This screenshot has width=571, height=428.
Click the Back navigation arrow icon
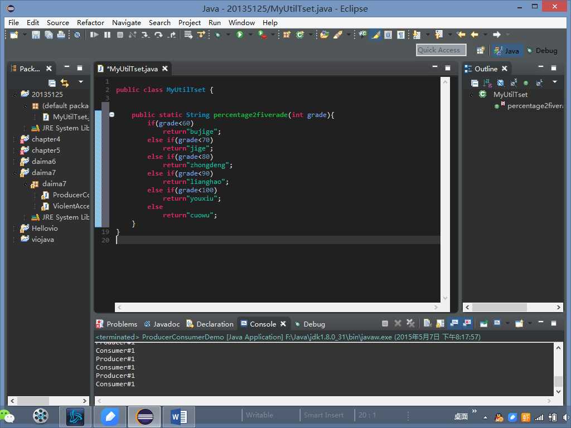coord(475,35)
